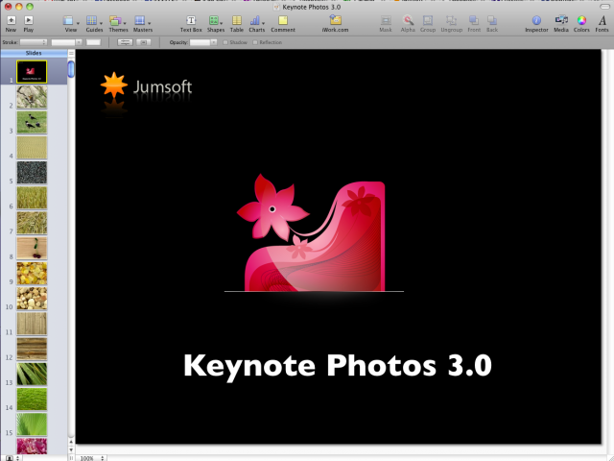The height and width of the screenshot is (461, 614).
Task: Select the Jumsoft logo on slide
Action: click(x=146, y=87)
